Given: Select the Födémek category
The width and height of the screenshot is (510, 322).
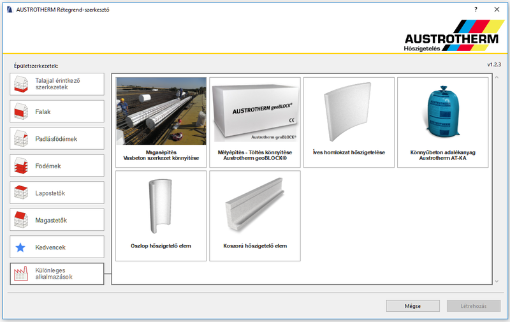Looking at the screenshot, I should [57, 166].
